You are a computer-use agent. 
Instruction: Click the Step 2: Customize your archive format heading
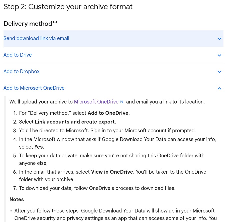point(68,7)
